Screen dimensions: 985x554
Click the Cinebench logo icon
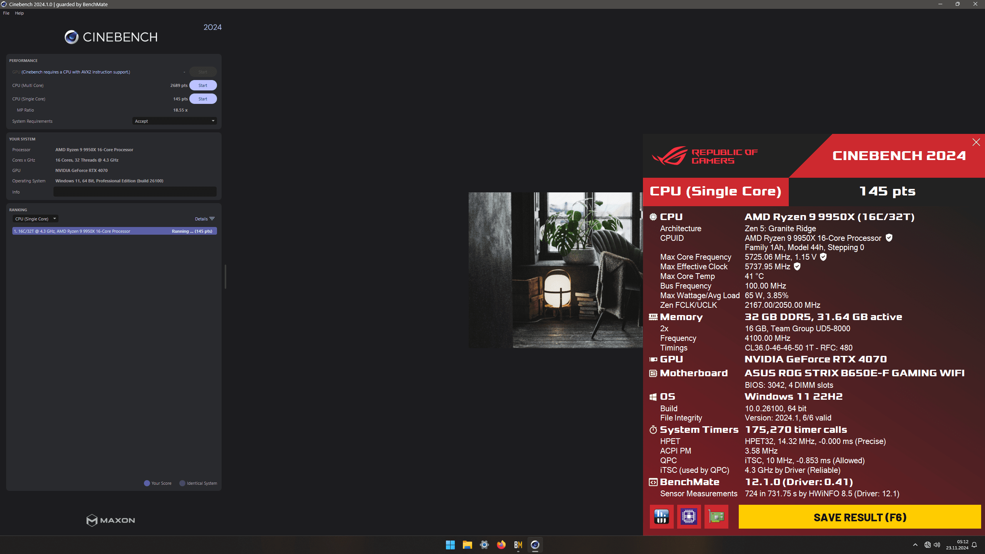72,37
